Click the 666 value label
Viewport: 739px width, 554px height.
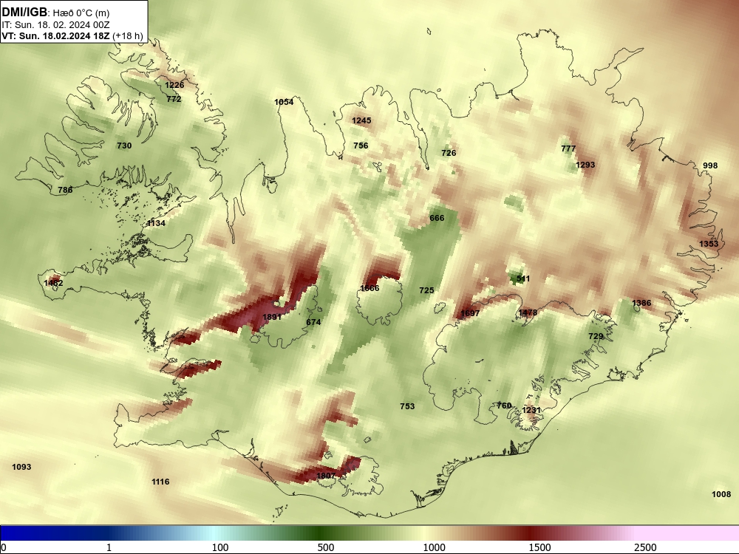(x=437, y=218)
